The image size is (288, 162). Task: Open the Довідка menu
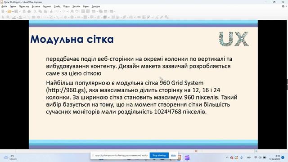pyautogui.click(x=96, y=6)
